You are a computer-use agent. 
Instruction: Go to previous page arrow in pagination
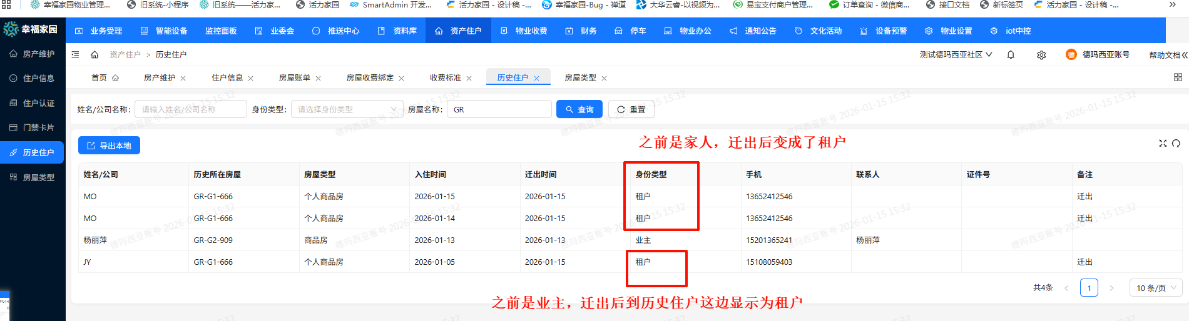pos(1066,288)
